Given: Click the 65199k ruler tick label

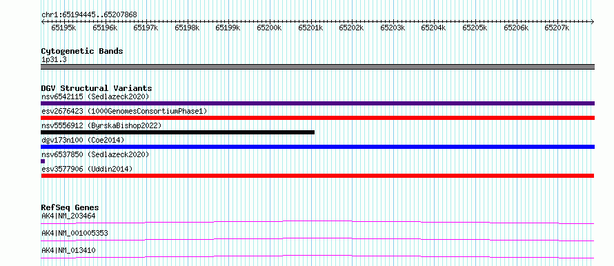Looking at the screenshot, I should pyautogui.click(x=228, y=28).
